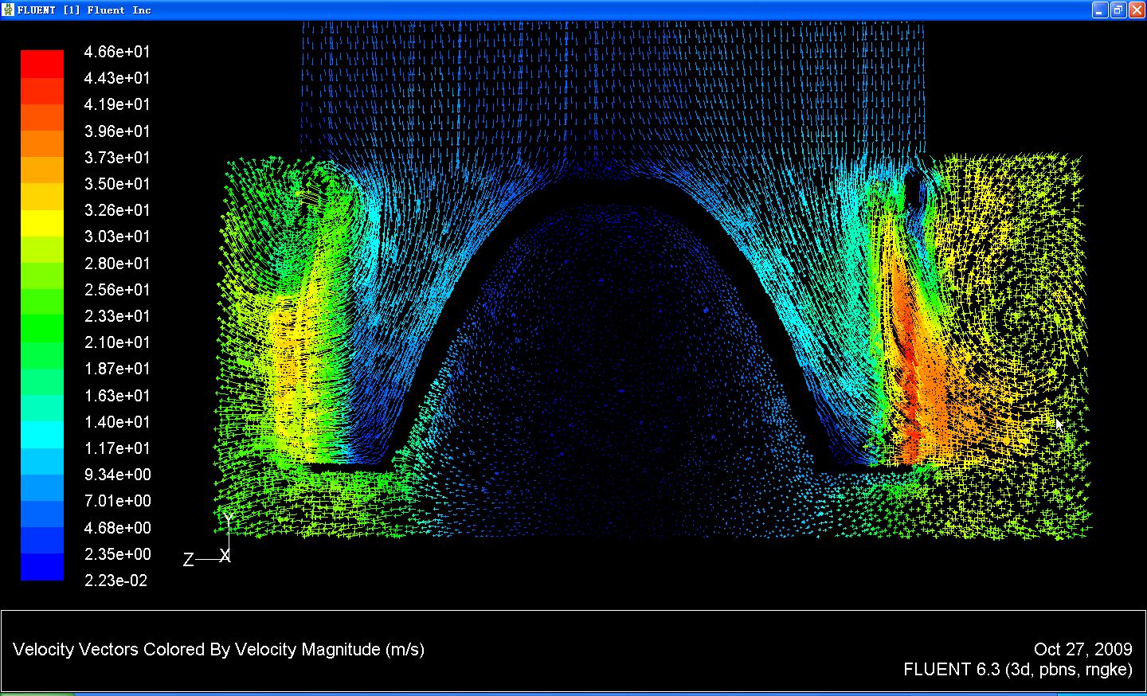Select the legend value 2.33e+01
The height and width of the screenshot is (696, 1147).
[117, 316]
